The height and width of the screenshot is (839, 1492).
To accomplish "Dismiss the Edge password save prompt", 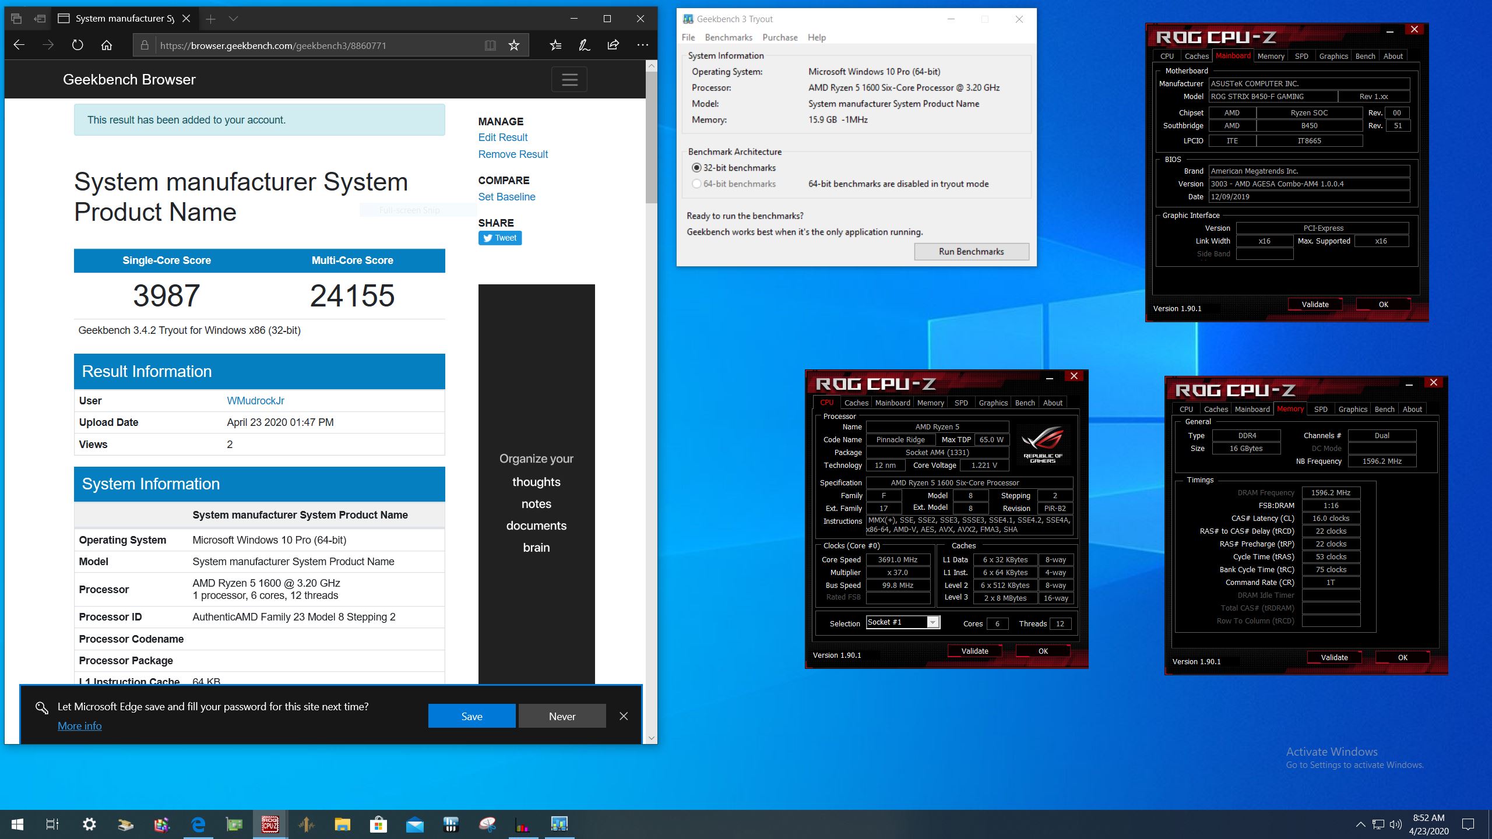I will point(624,716).
